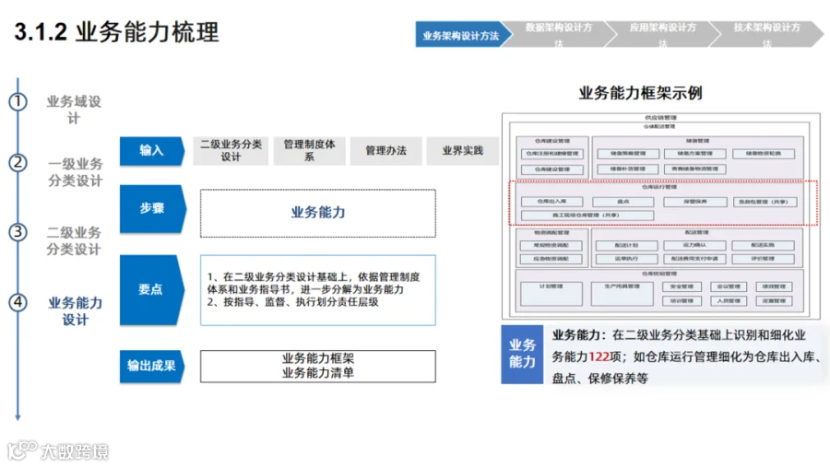830x467 pixels.
Task: Click the 储备方案管理 capability box
Action: pyautogui.click(x=695, y=154)
